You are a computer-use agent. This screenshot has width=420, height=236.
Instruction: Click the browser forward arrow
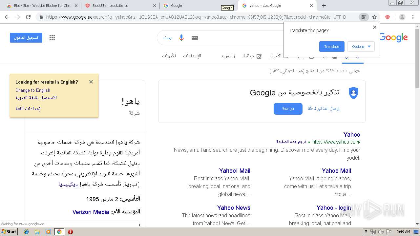18,17
